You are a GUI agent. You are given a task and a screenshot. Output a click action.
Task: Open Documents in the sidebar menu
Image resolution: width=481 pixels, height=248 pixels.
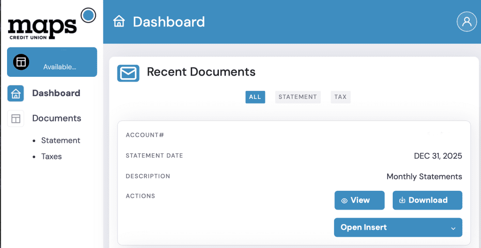pyautogui.click(x=56, y=119)
